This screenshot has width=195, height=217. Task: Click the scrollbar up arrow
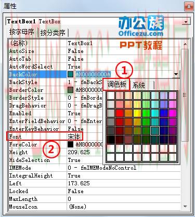pyautogui.click(x=185, y=44)
